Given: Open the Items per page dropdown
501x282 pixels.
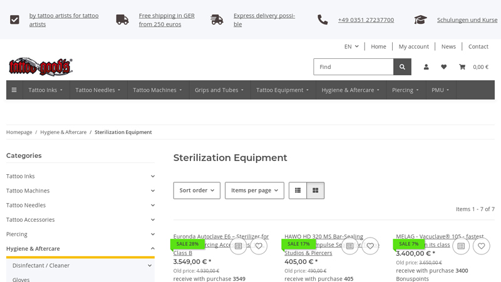Looking at the screenshot, I should tap(254, 191).
